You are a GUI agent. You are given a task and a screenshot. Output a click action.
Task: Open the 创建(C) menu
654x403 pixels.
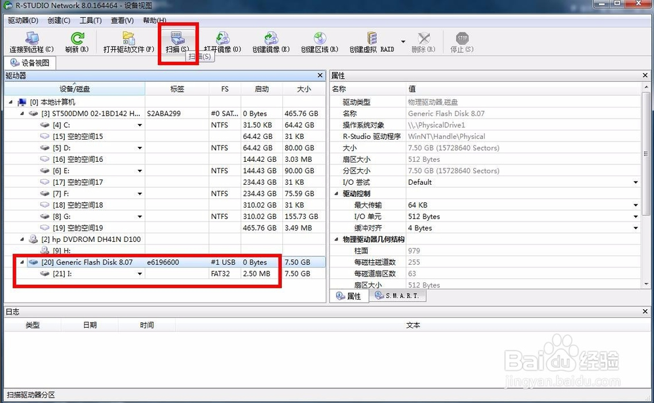tap(59, 20)
